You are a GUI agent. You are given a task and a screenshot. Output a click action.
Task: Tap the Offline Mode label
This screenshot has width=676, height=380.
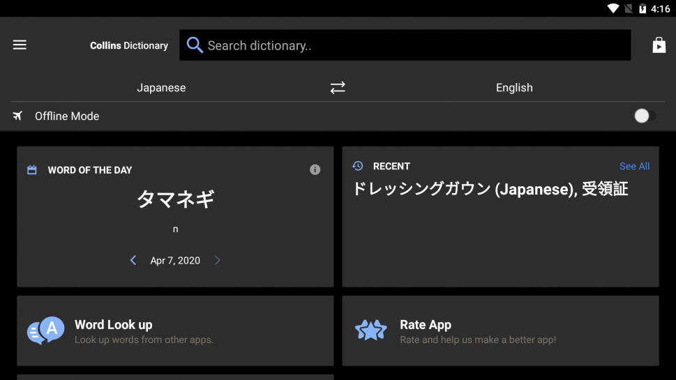pyautogui.click(x=67, y=116)
